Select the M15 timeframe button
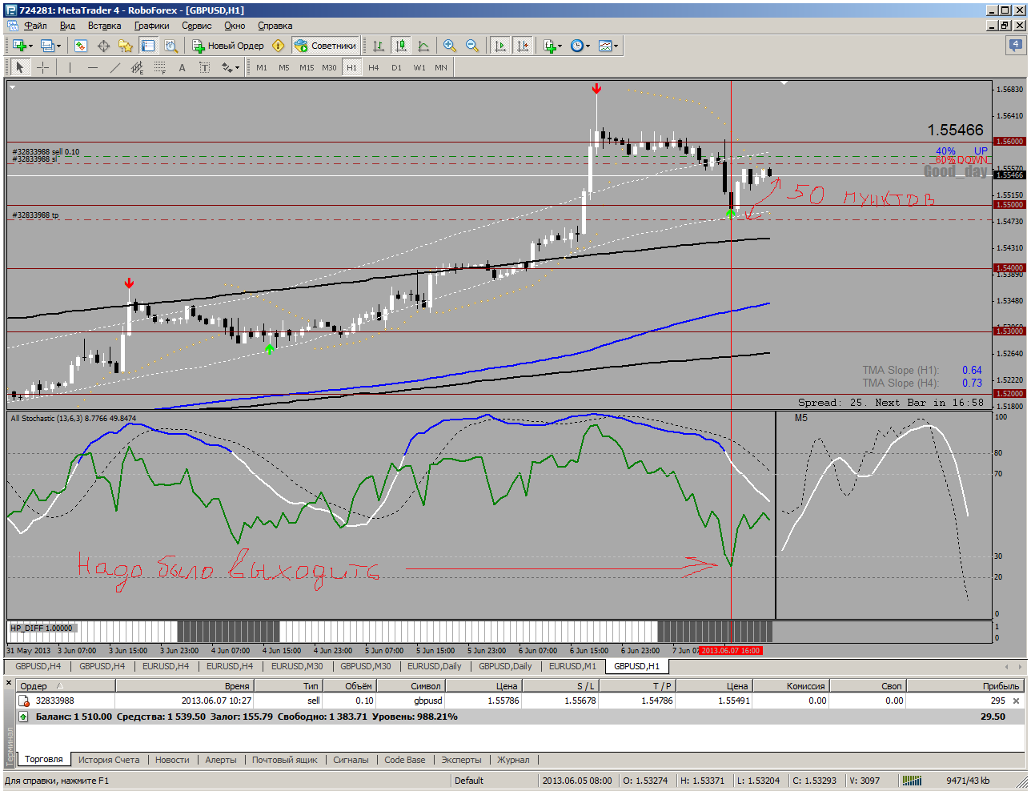Image resolution: width=1031 pixels, height=791 pixels. click(x=307, y=67)
